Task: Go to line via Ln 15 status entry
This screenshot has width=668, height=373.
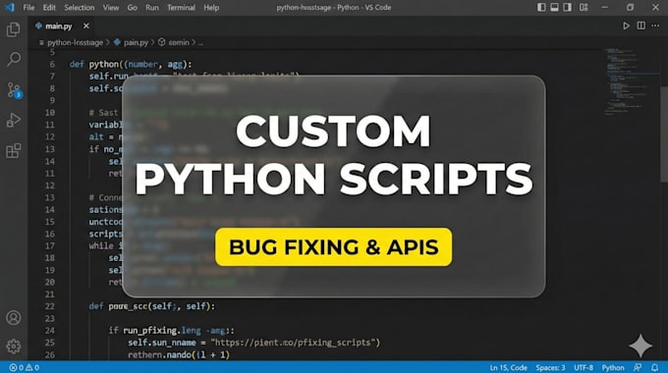Action: pos(508,367)
